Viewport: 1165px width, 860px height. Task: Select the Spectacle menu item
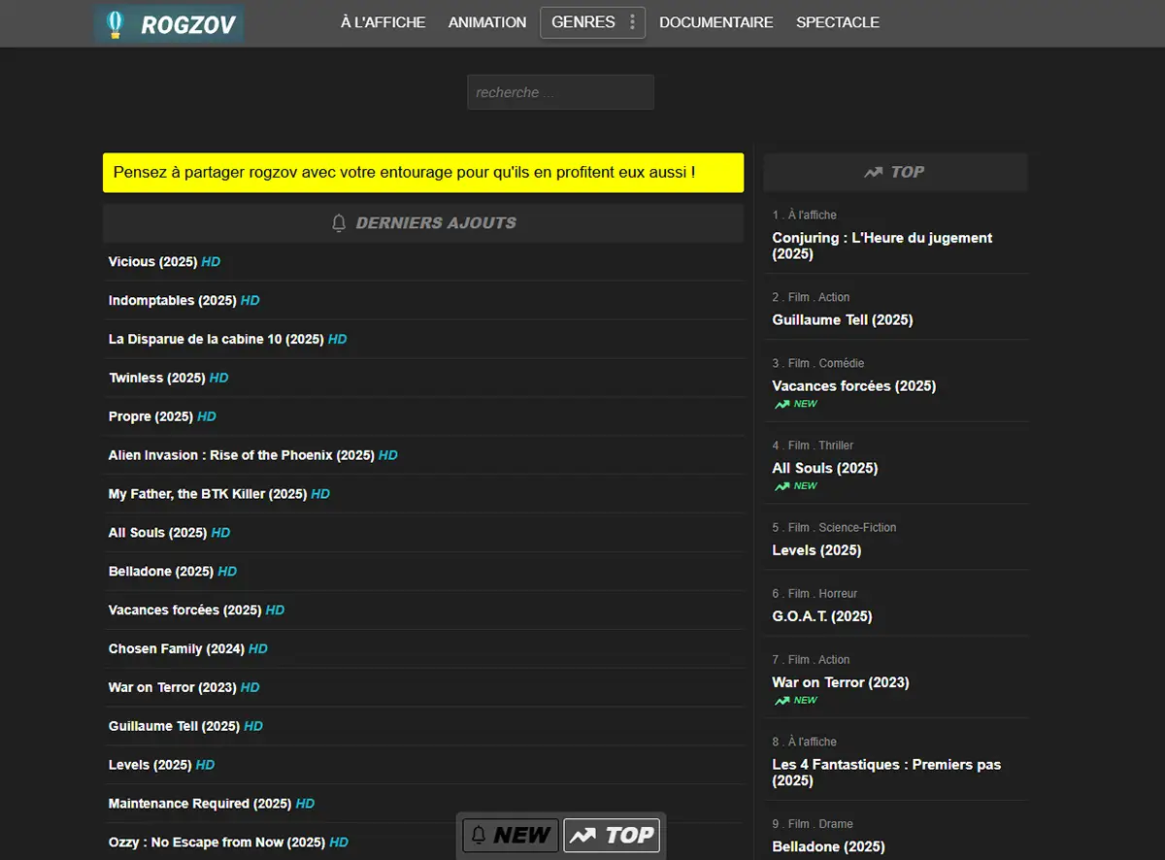coord(837,22)
